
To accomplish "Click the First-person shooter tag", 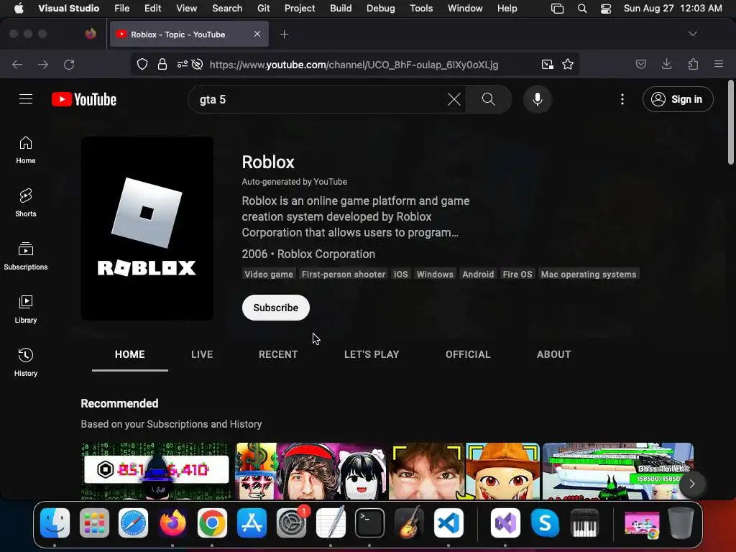I will tap(344, 274).
